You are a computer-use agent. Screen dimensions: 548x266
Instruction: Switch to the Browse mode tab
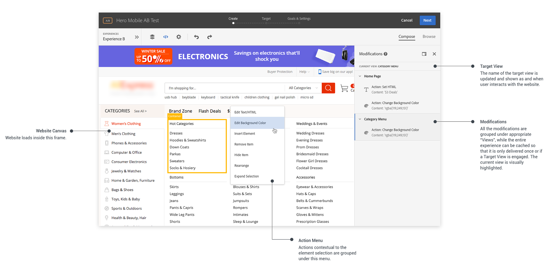tap(429, 37)
